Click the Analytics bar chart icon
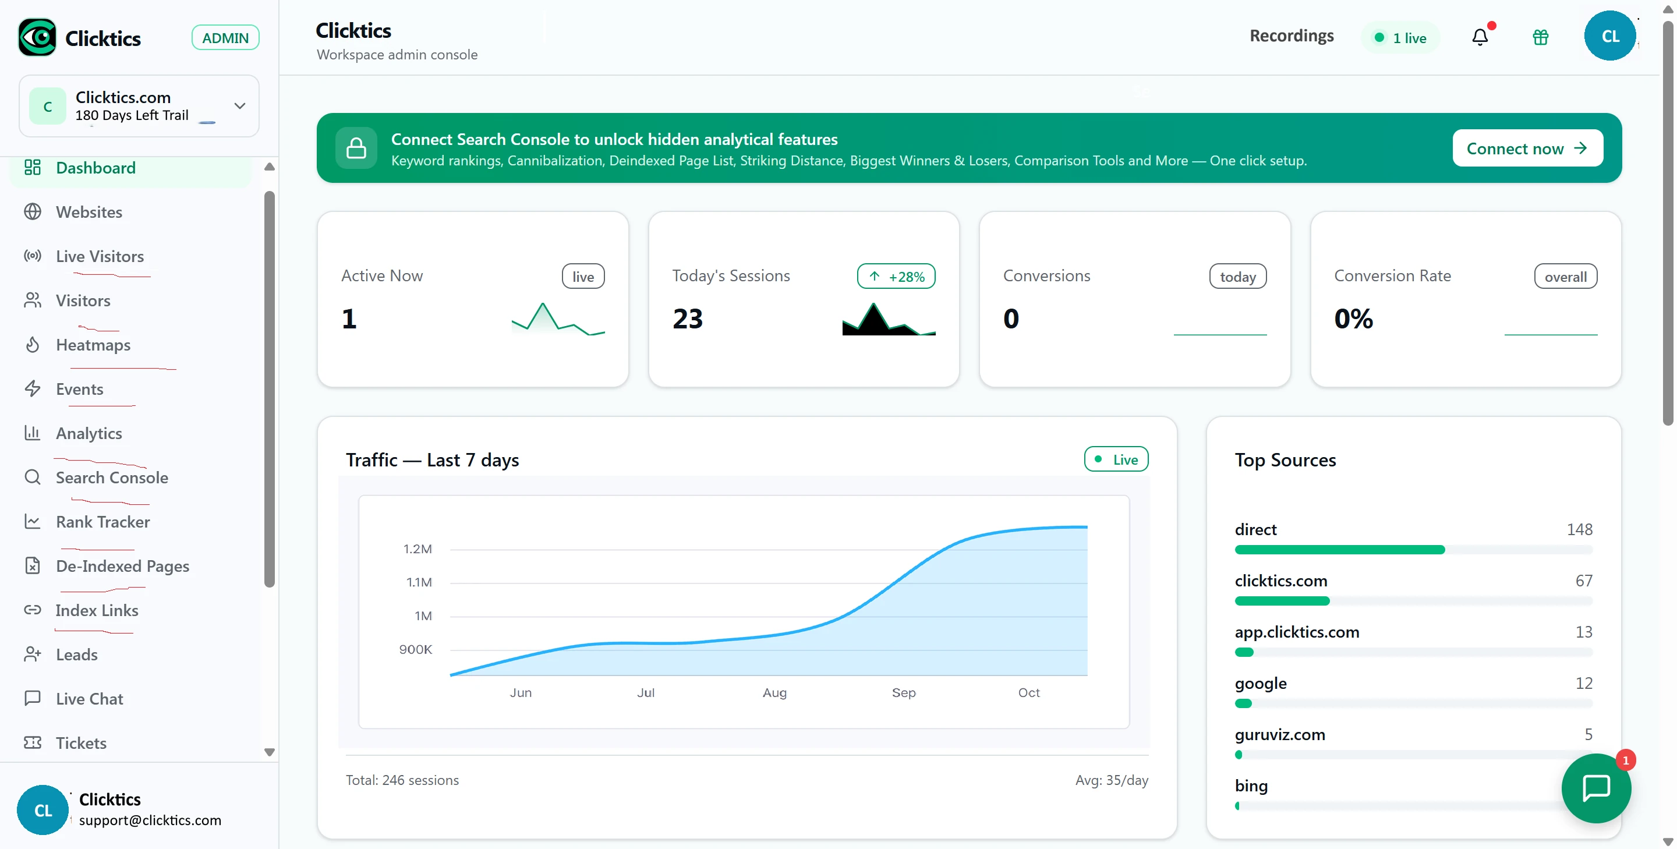The image size is (1677, 849). point(33,433)
